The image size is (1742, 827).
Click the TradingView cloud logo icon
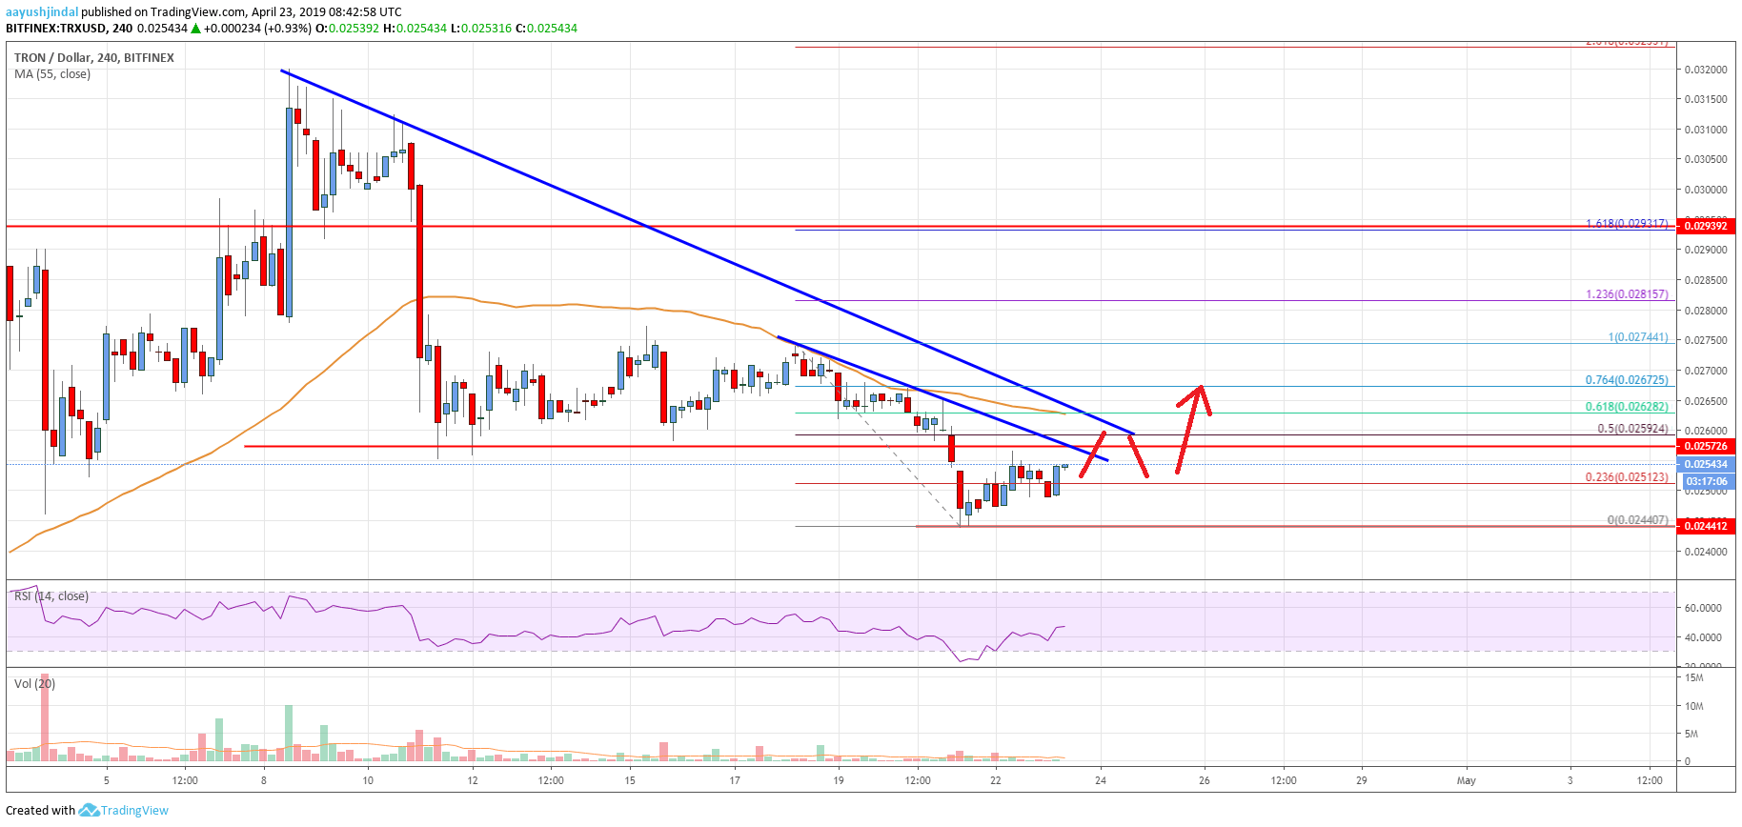[89, 810]
